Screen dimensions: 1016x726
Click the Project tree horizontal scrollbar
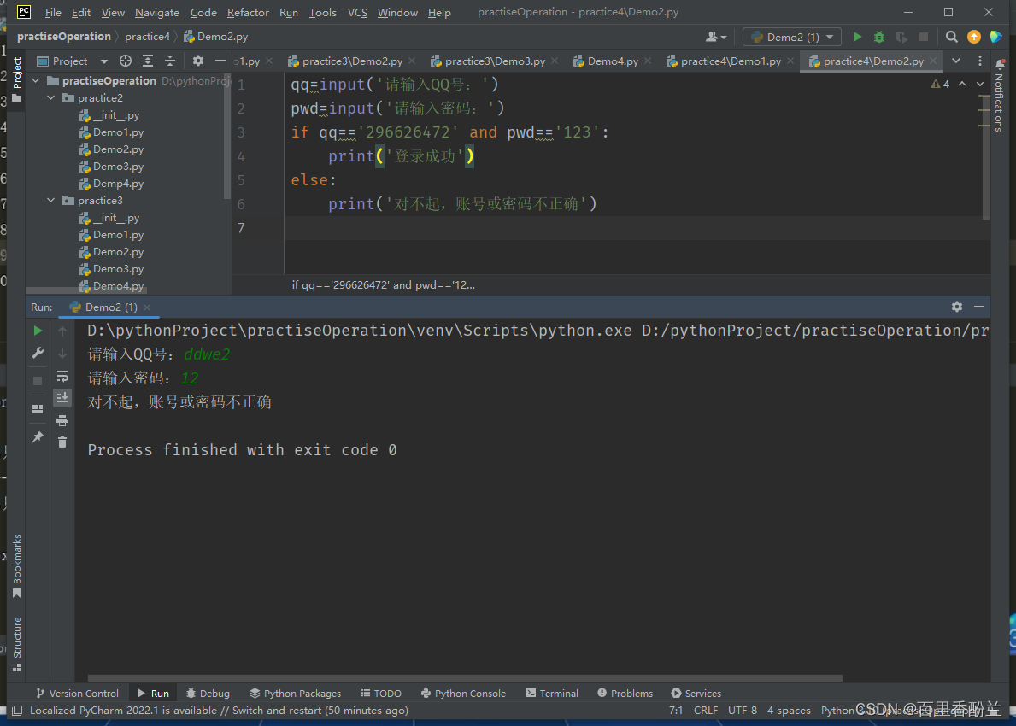pos(87,290)
